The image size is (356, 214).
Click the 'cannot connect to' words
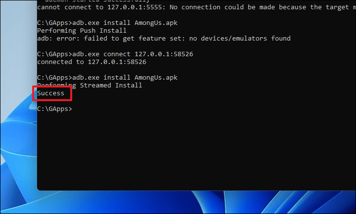tap(70, 7)
